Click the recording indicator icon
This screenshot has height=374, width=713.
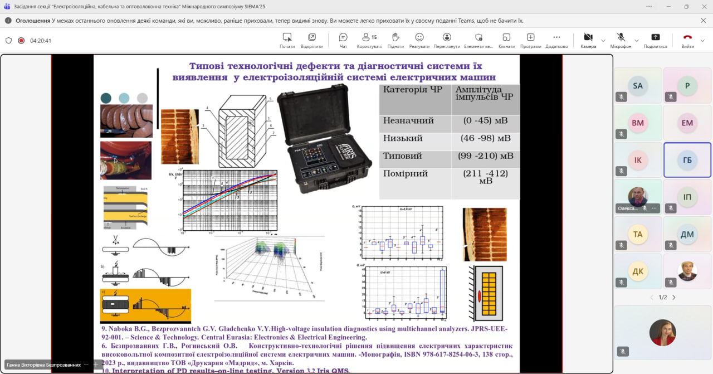click(x=21, y=41)
